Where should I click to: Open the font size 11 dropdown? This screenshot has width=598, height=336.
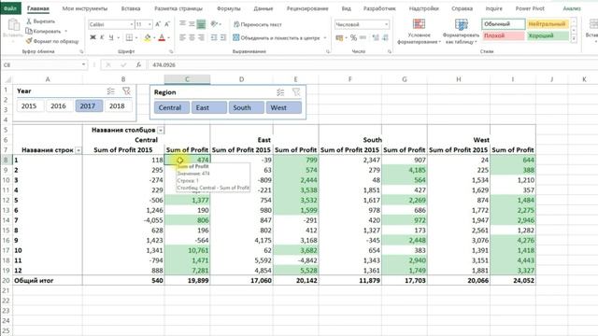pyautogui.click(x=149, y=24)
